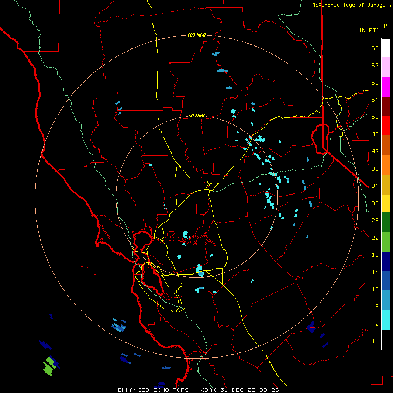The width and height of the screenshot is (393, 393).
Task: Click the "58" legend value
Action: (375, 83)
